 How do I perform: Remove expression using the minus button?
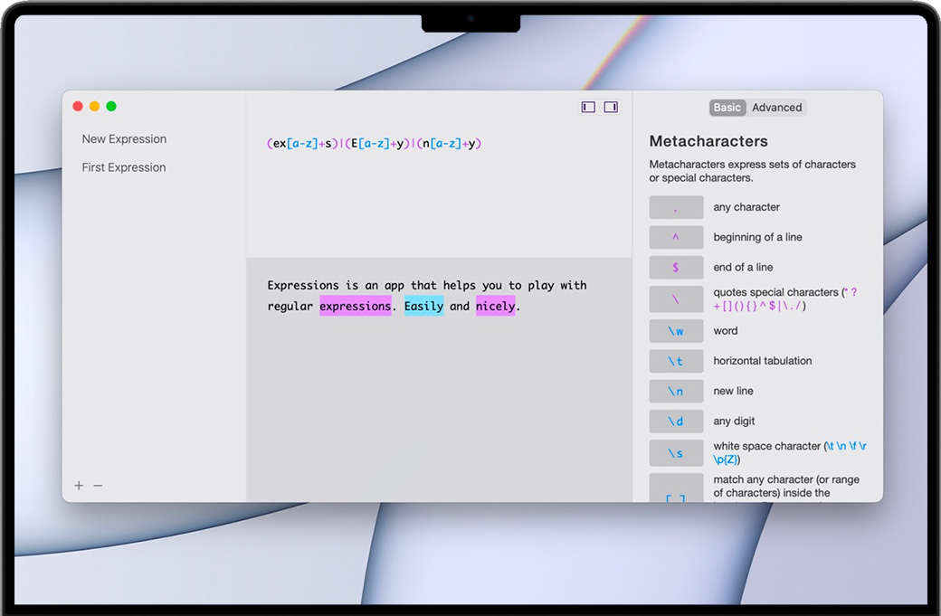click(x=98, y=486)
